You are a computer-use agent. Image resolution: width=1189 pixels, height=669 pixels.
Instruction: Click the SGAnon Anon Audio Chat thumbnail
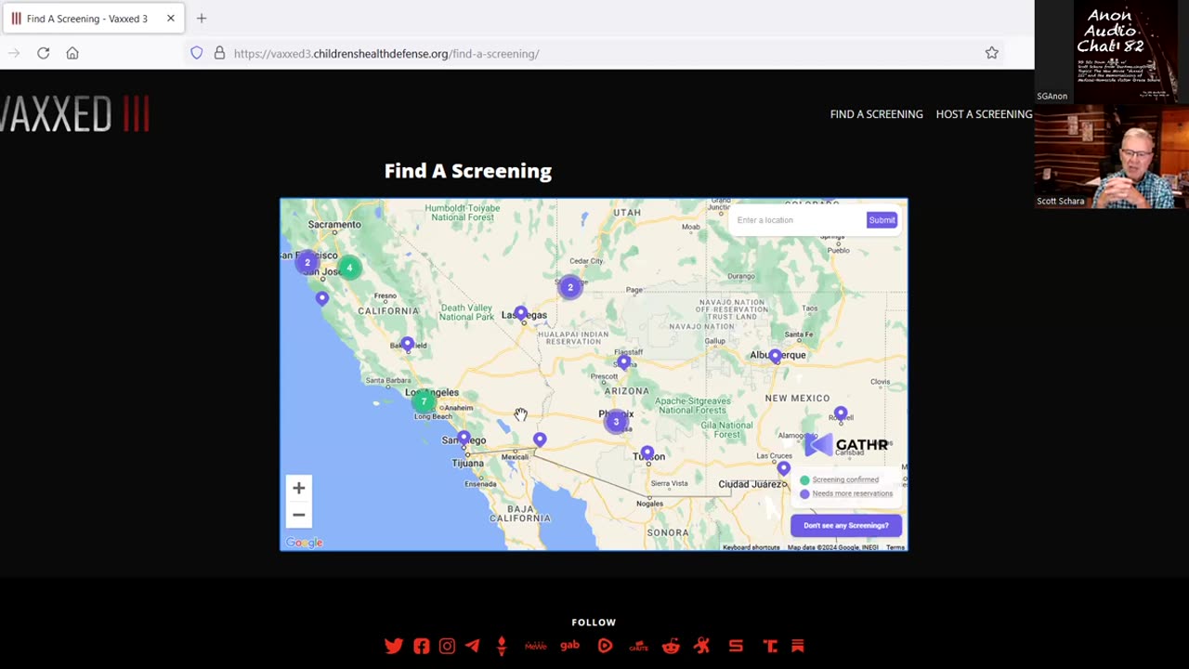[1112, 52]
